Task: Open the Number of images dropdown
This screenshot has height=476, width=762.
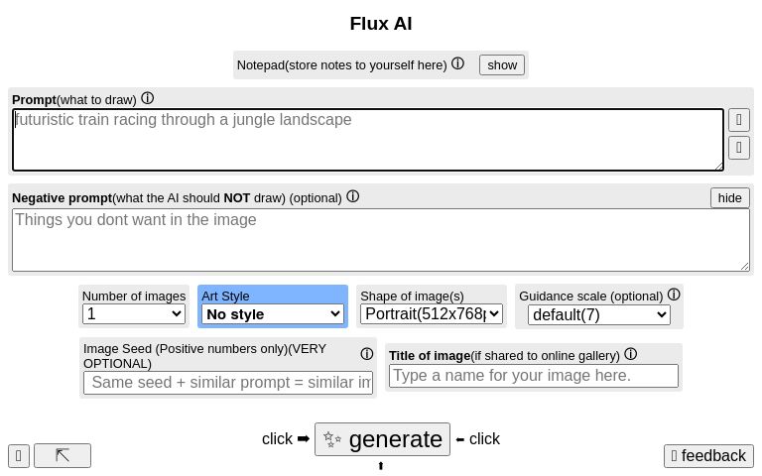Action: tap(134, 314)
